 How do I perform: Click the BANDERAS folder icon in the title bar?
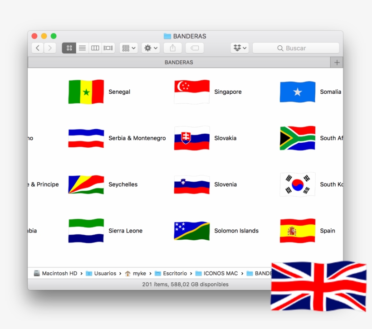pyautogui.click(x=167, y=36)
